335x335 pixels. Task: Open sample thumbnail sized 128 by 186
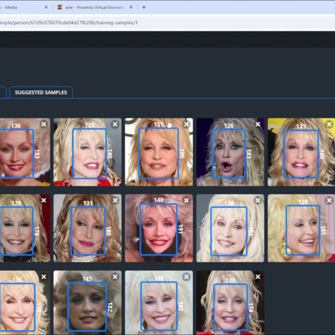coord(88,152)
